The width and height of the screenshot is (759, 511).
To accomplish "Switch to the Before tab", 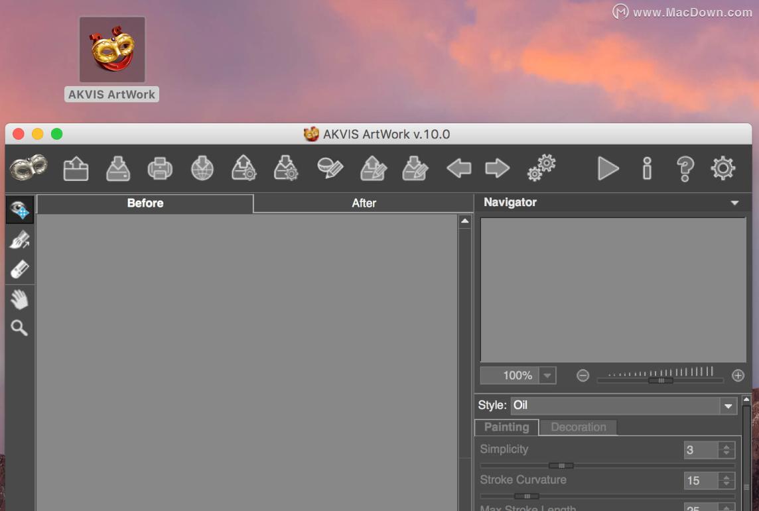I will 145,203.
